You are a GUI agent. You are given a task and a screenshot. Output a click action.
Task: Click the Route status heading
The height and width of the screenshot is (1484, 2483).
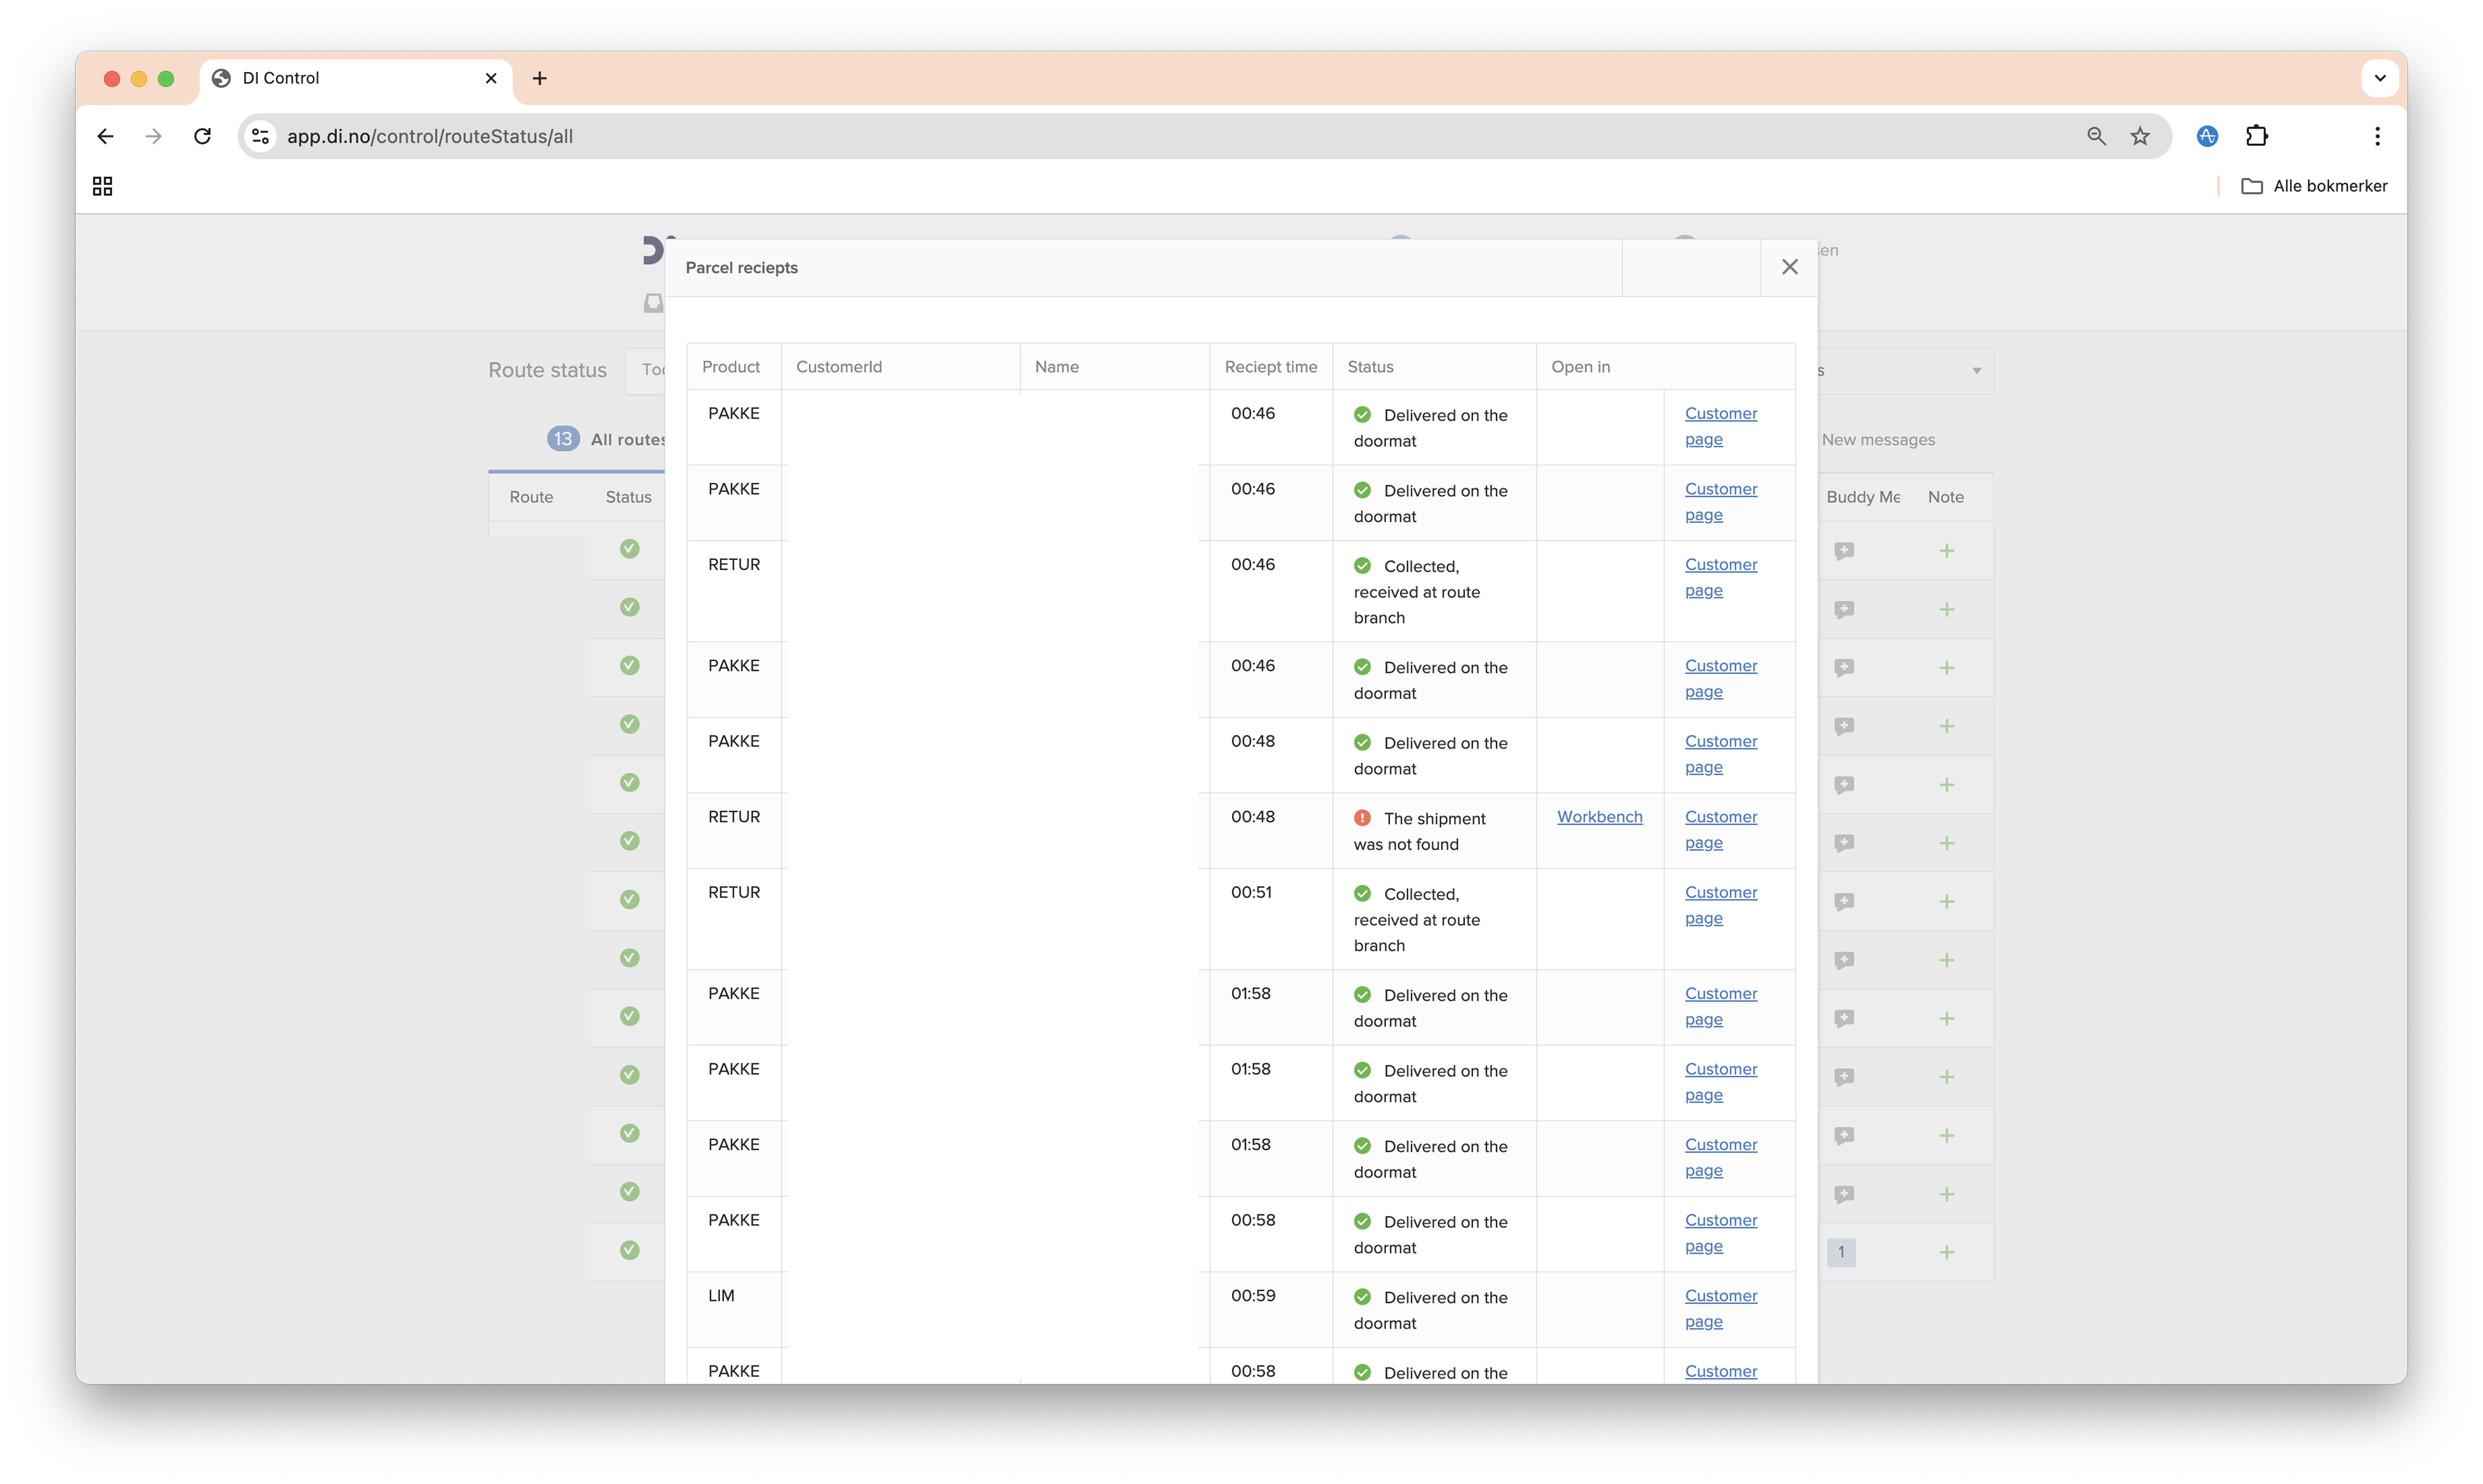coord(547,370)
